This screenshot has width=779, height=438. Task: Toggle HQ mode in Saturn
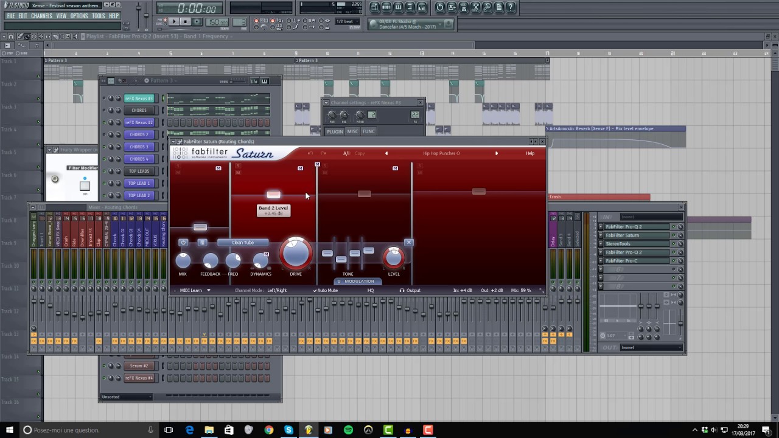point(371,290)
